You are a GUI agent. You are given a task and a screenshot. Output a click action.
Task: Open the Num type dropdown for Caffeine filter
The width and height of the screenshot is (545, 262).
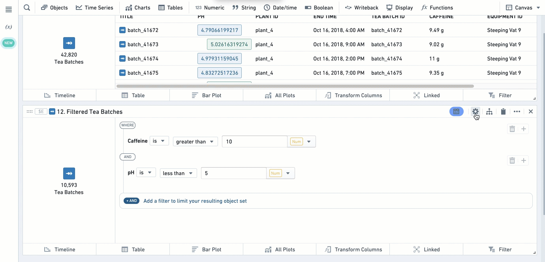pos(302,141)
